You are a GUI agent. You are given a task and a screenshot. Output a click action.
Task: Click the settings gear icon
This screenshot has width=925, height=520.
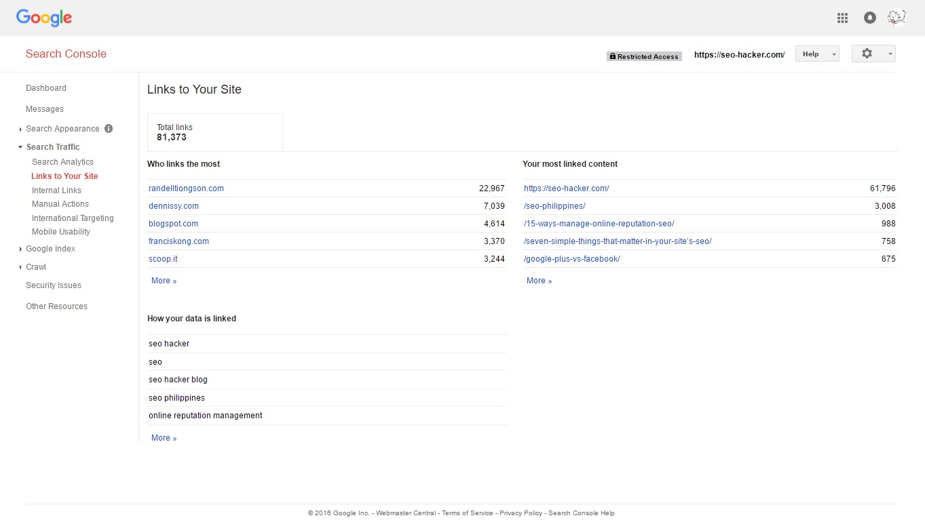point(867,54)
